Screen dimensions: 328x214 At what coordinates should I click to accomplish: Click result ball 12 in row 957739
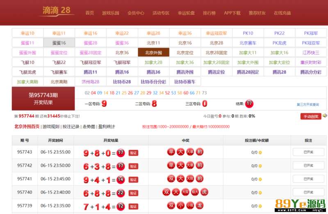tap(121, 206)
